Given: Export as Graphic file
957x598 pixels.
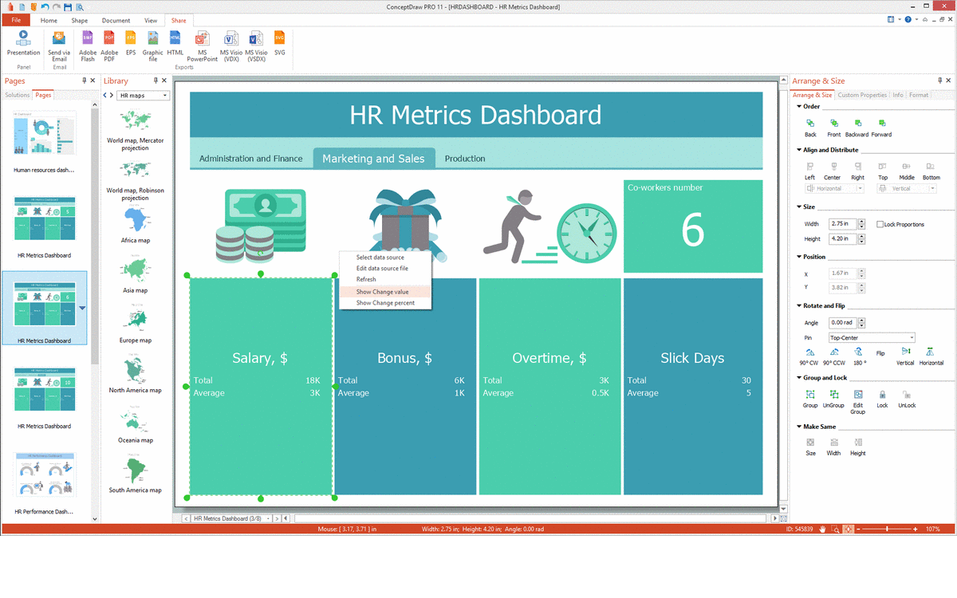Looking at the screenshot, I should [152, 45].
